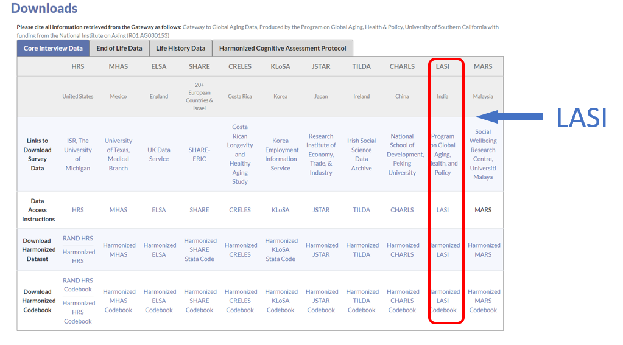Download the Harmonized JSTAR Codebook
Image resolution: width=623 pixels, height=345 pixels.
coord(322,301)
